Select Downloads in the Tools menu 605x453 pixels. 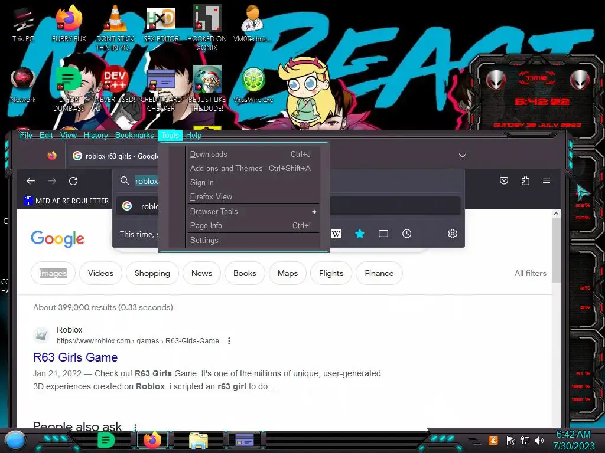tap(253, 154)
